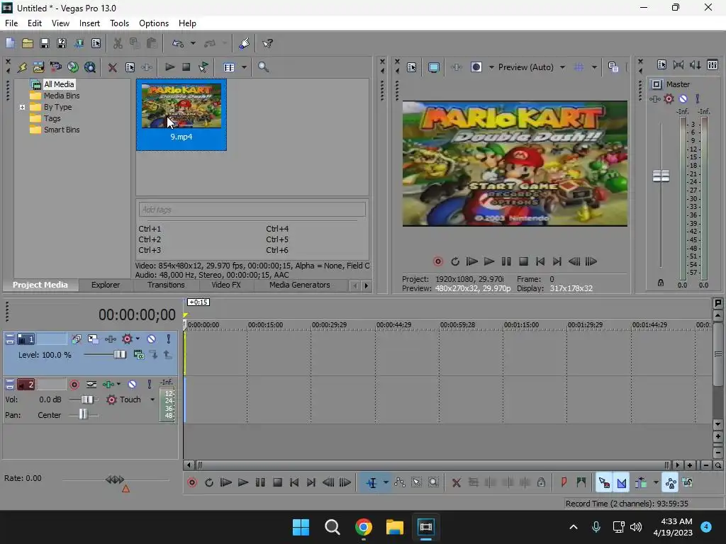This screenshot has height=544, width=726.
Task: Open Chrome from the Windows taskbar
Action: pos(364,527)
